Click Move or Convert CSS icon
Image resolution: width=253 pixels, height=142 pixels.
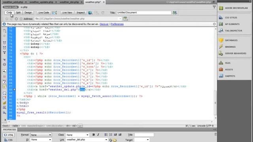(4, 112)
